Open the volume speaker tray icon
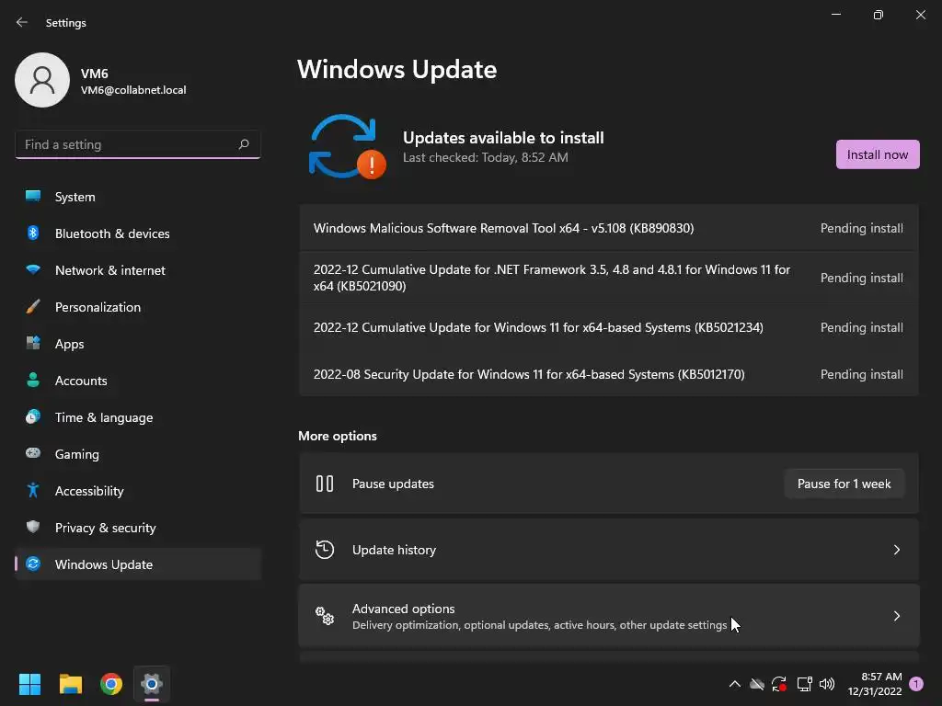942x706 pixels. pos(827,684)
